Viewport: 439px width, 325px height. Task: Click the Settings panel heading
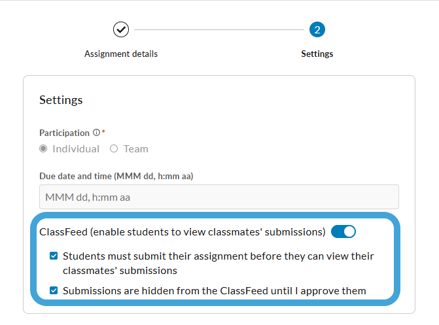[61, 100]
